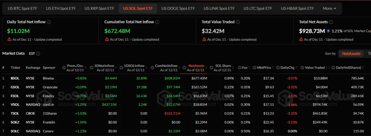Click info icon beside Cumulative Total Net Inflow
Image resolution: width=371 pixels, height=136 pixels.
click(x=157, y=22)
